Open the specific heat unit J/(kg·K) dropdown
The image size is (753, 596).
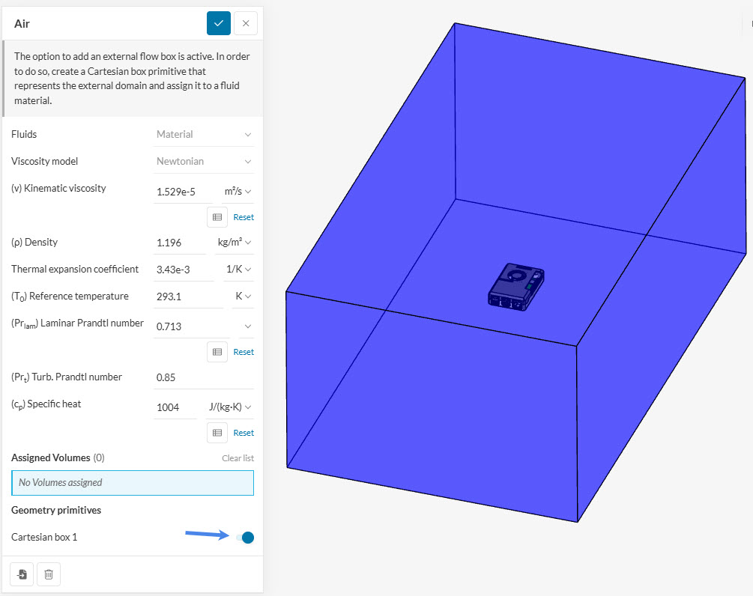(x=229, y=407)
